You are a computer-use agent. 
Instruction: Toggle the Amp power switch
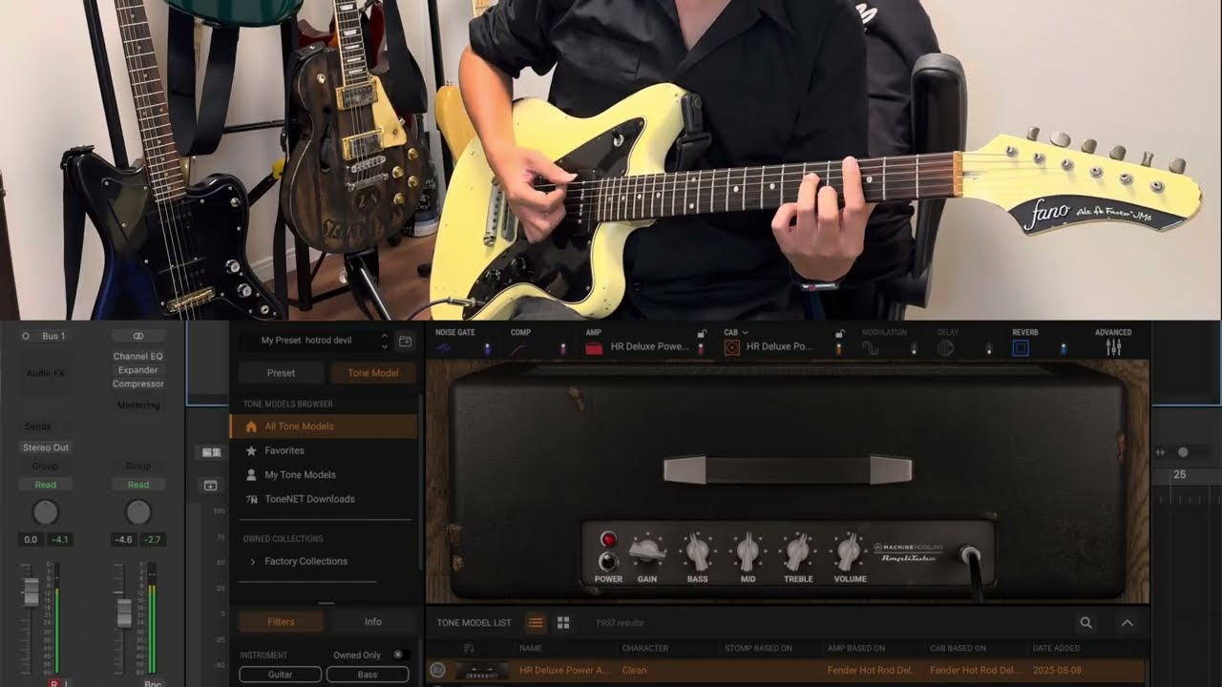tap(702, 349)
